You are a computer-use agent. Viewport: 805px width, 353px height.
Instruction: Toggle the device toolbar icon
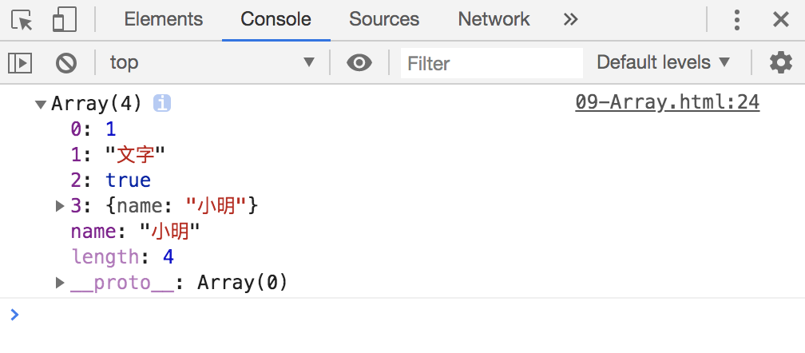point(65,19)
